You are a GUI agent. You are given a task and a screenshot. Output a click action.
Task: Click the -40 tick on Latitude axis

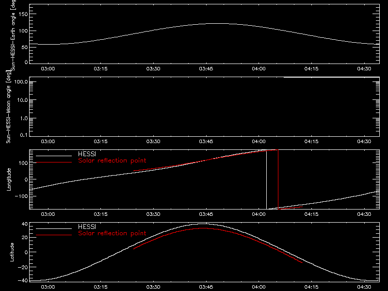[x=23, y=281]
